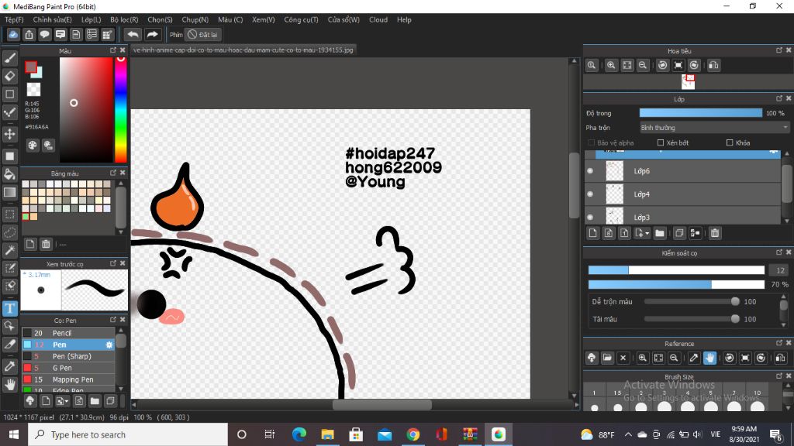794x446 pixels.
Task: Delete the selected layer with trash icon
Action: pyautogui.click(x=714, y=233)
